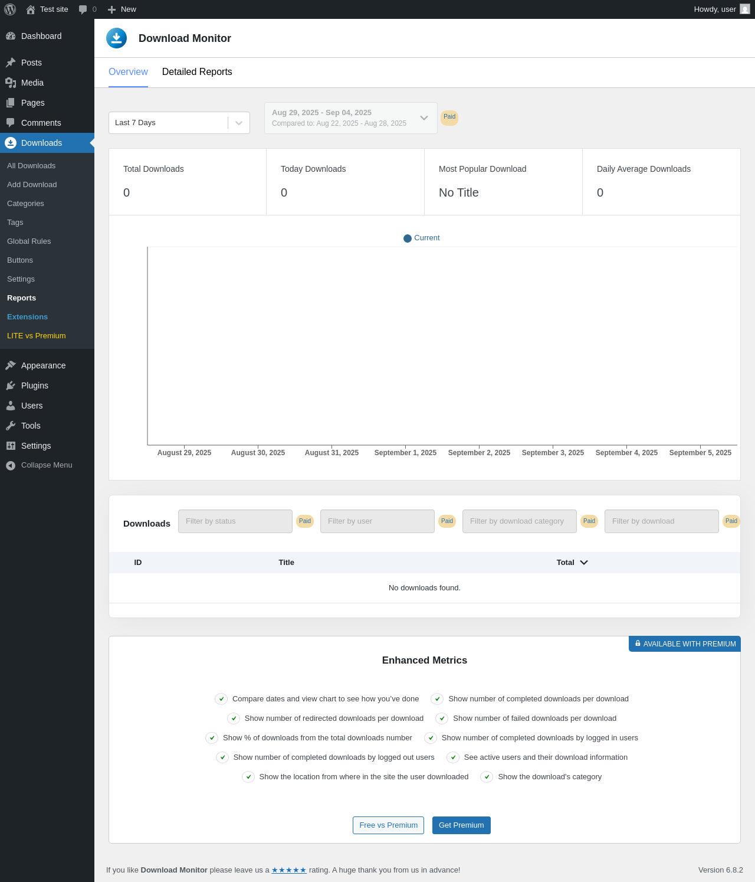
Task: Sort by Total column arrow
Action: [584, 563]
